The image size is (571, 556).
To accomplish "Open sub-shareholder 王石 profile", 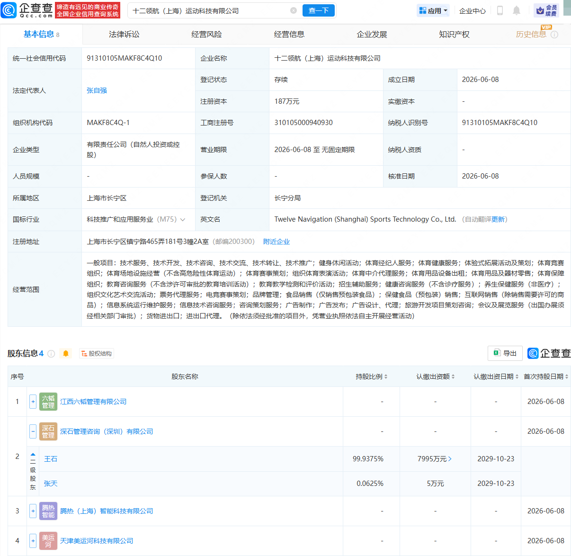I will coord(51,459).
